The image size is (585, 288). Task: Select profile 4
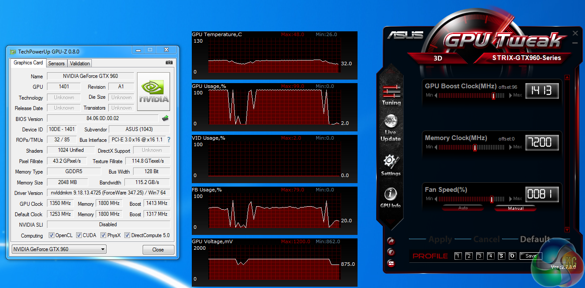click(x=491, y=256)
